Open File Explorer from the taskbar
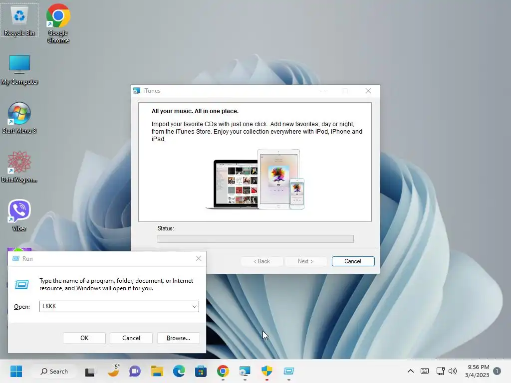 (x=157, y=371)
